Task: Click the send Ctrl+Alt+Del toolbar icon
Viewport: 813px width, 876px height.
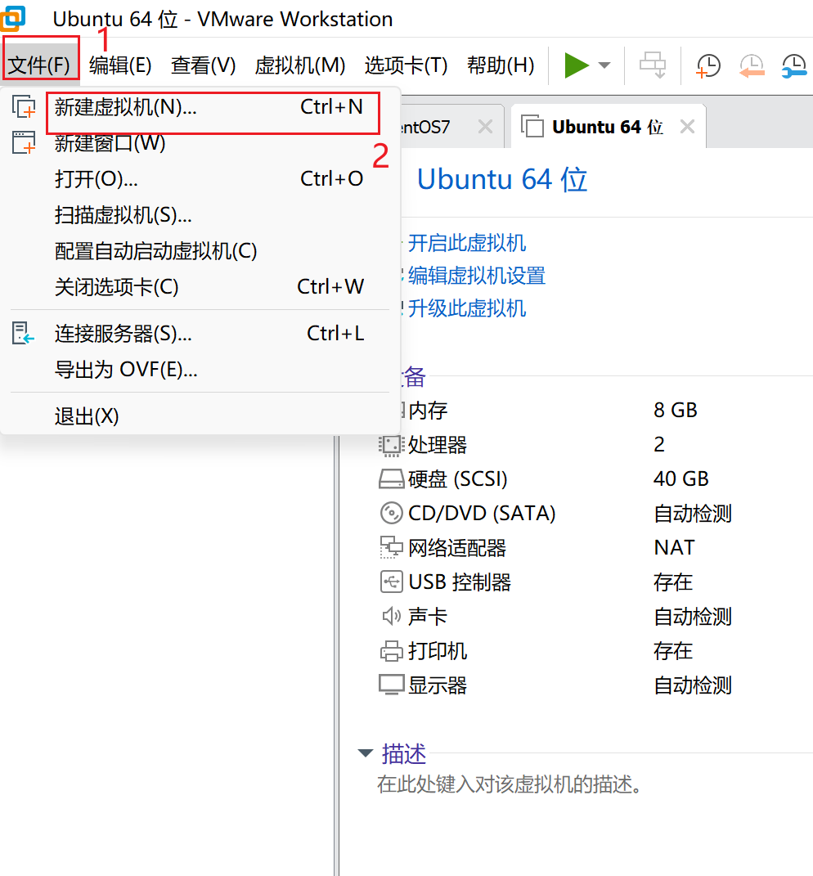Action: [652, 65]
